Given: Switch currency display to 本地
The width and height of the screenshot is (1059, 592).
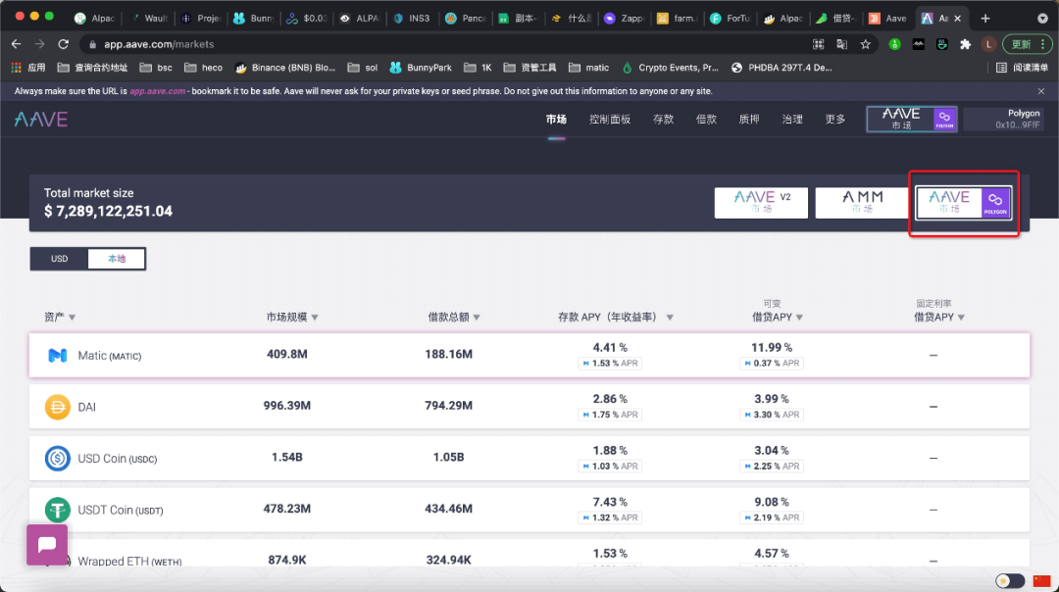Looking at the screenshot, I should (x=117, y=259).
